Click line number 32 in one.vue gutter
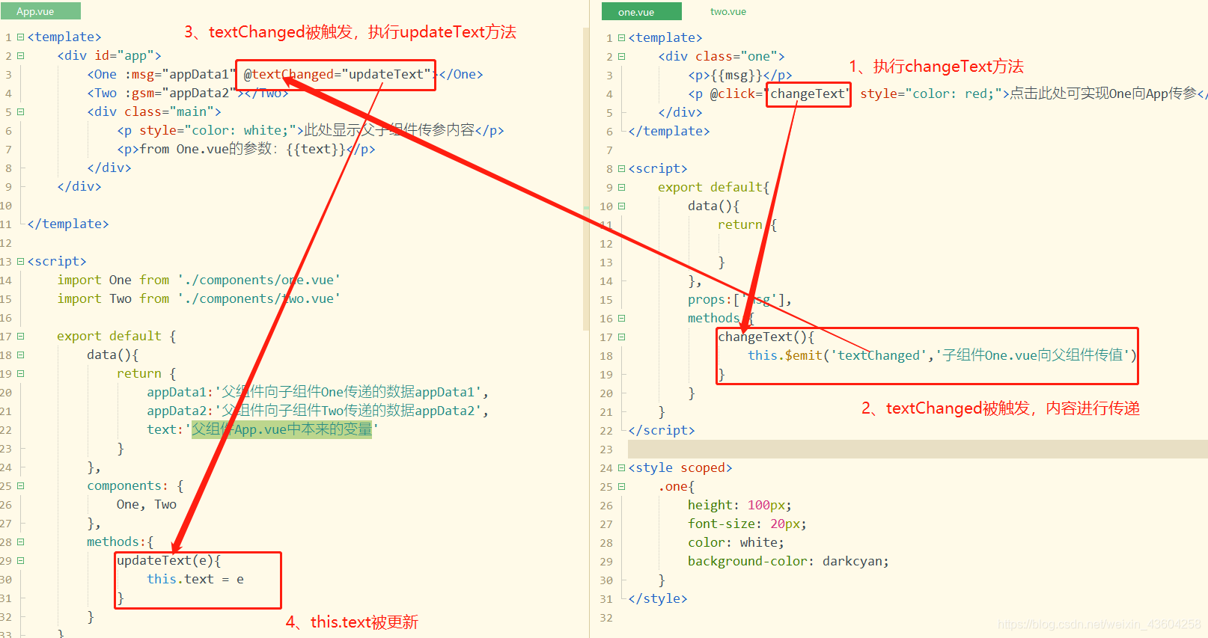1208x638 pixels. point(606,618)
